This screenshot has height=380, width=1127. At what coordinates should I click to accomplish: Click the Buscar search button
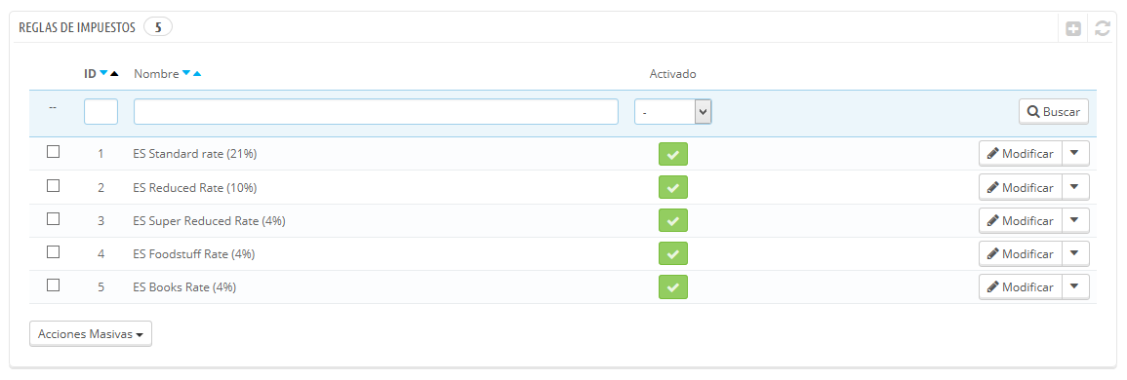[1054, 111]
